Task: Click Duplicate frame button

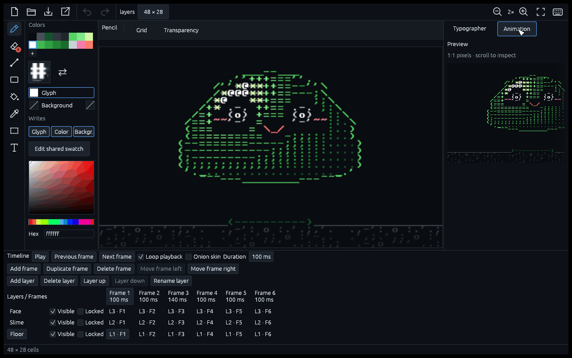Action: [x=67, y=268]
